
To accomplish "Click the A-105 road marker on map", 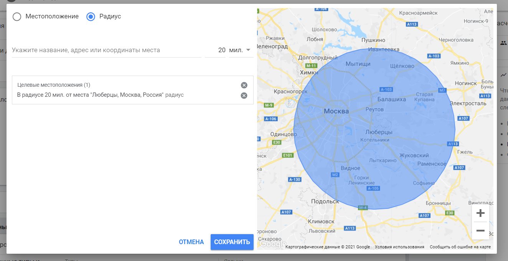I will (373, 188).
